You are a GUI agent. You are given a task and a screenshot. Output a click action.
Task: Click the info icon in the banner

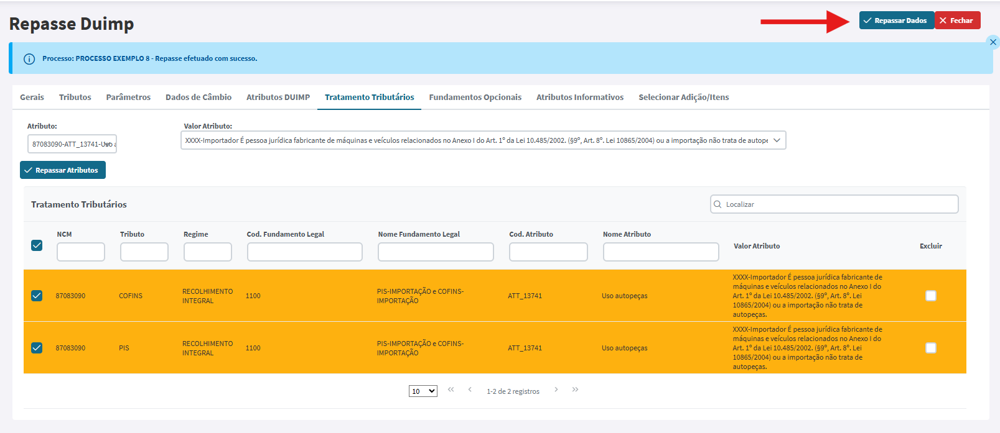point(29,59)
